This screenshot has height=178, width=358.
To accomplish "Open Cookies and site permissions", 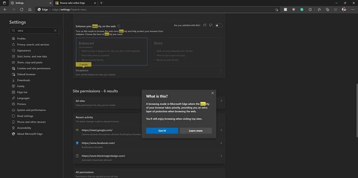I will click(33, 68).
